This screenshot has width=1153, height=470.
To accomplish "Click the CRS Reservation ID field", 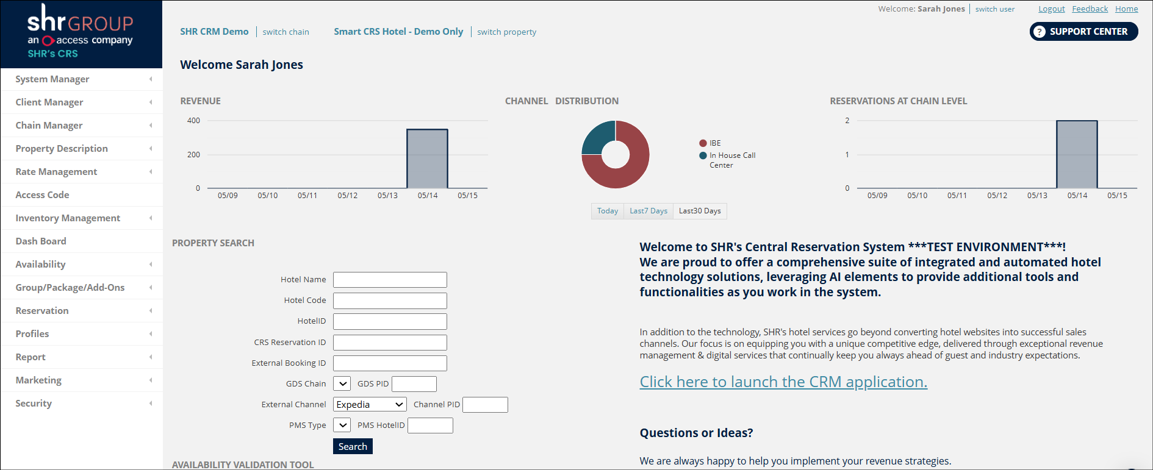I will click(x=390, y=342).
